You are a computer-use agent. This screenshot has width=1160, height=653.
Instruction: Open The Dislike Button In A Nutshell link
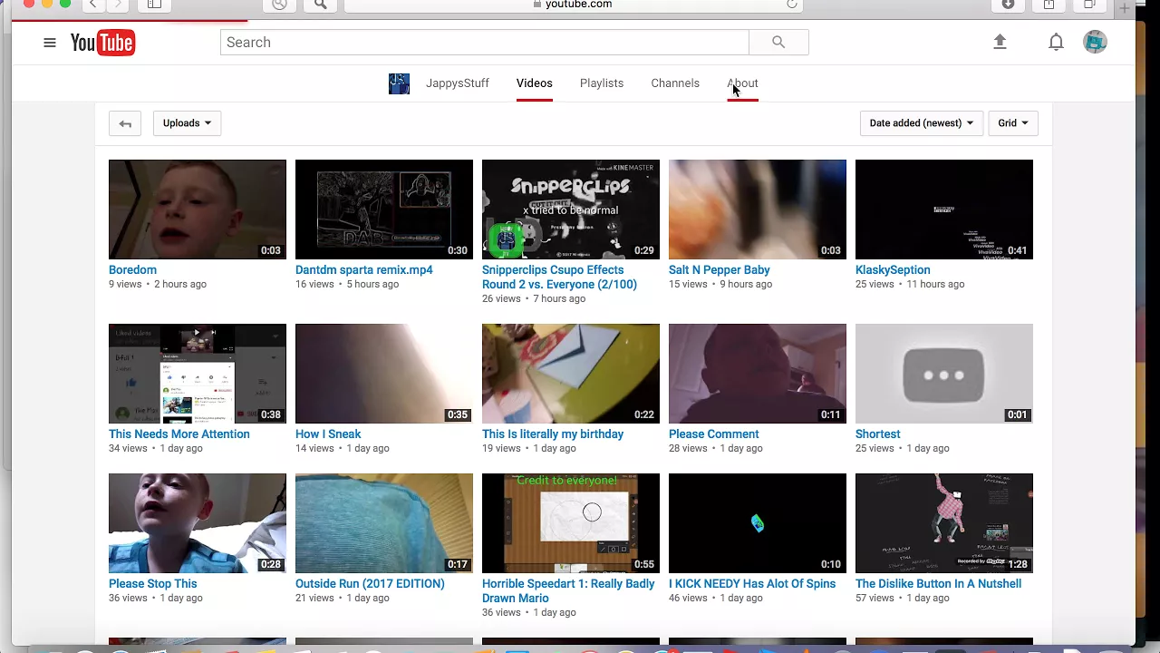click(938, 584)
